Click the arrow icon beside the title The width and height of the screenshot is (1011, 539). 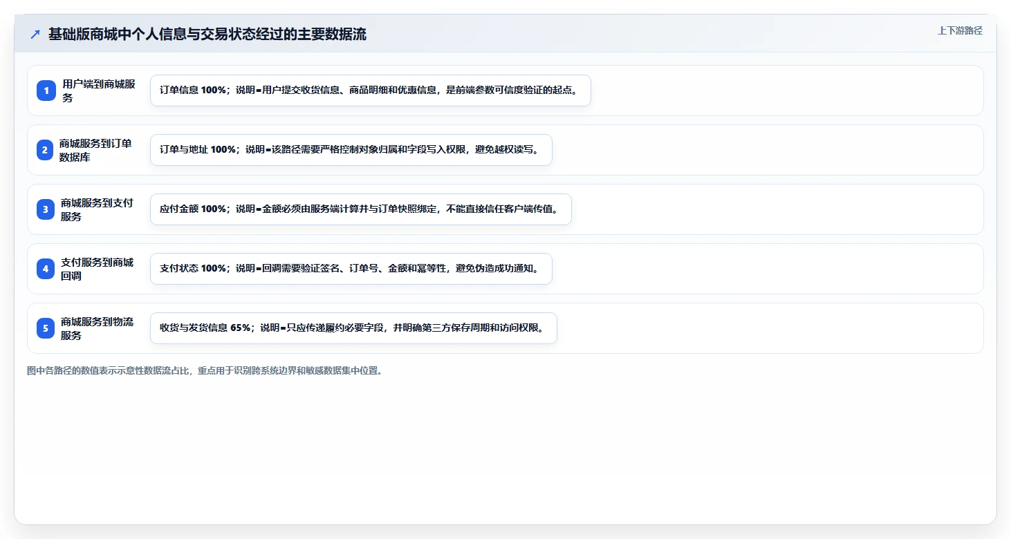point(35,35)
